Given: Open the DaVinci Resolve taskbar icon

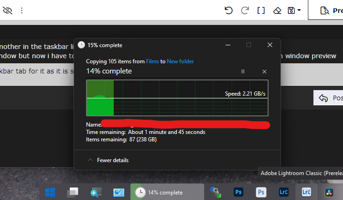Looking at the screenshot, I should [329, 193].
